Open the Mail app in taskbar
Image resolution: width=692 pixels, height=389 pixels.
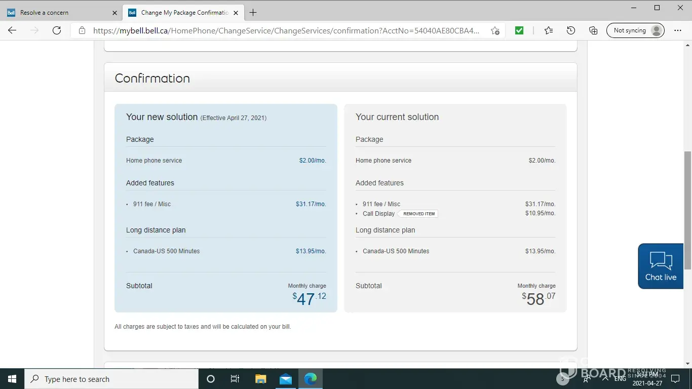(286, 379)
